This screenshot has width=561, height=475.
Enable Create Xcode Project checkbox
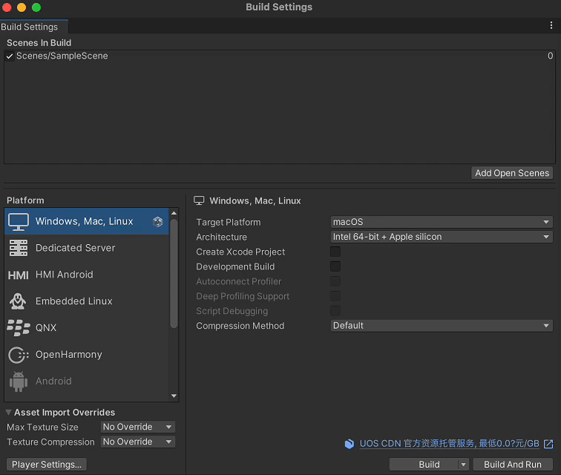(335, 252)
